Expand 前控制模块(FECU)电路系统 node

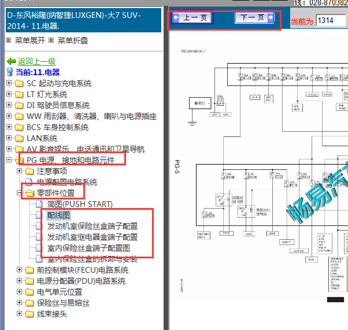tap(19, 270)
